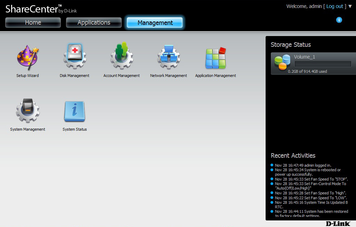Image resolution: width=356 pixels, height=227 pixels.
Task: Click the Volume_1 disks icon
Action: click(282, 62)
